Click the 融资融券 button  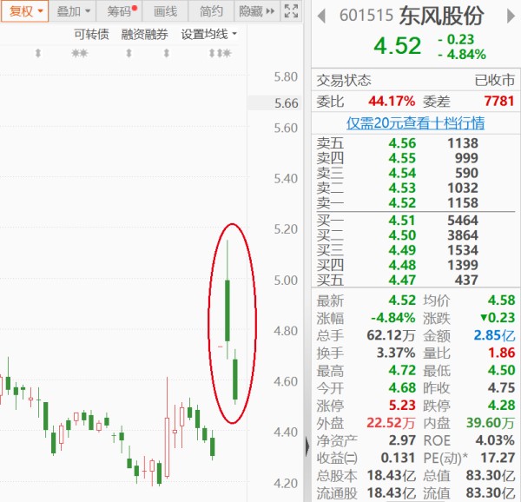pos(145,34)
